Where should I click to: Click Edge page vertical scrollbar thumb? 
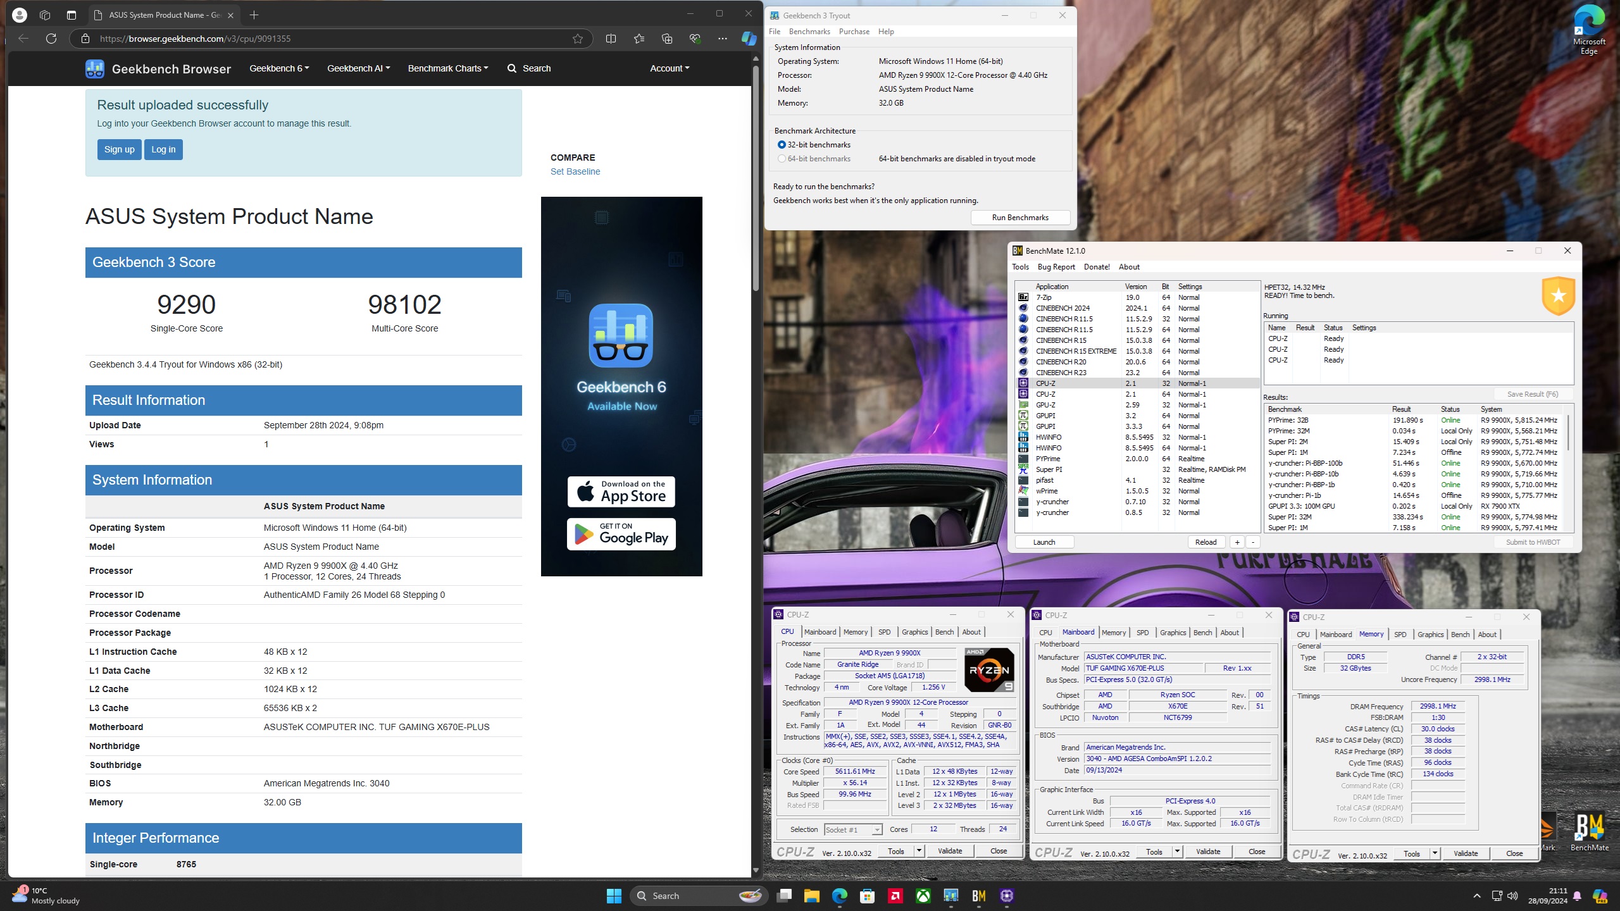(x=756, y=177)
